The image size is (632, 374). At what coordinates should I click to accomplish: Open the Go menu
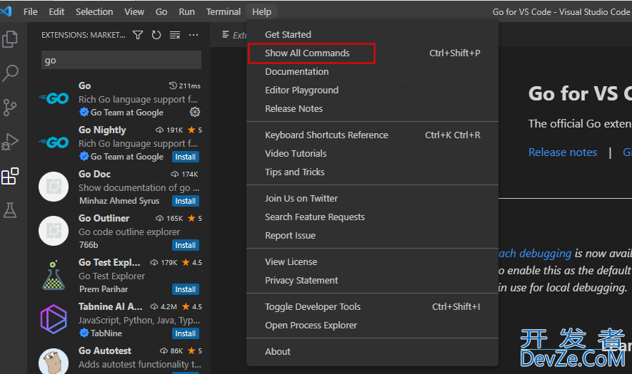pos(161,11)
